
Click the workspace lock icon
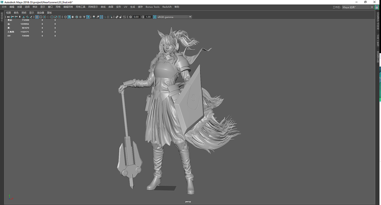[x=377, y=7]
